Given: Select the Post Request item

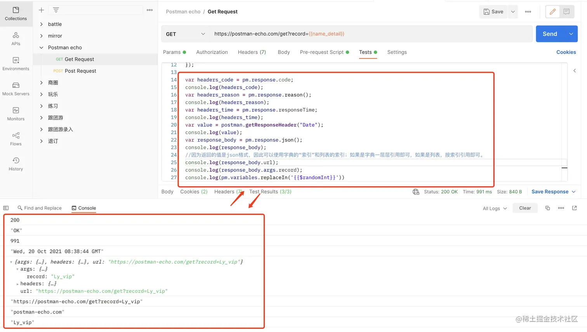Looking at the screenshot, I should tap(95, 71).
